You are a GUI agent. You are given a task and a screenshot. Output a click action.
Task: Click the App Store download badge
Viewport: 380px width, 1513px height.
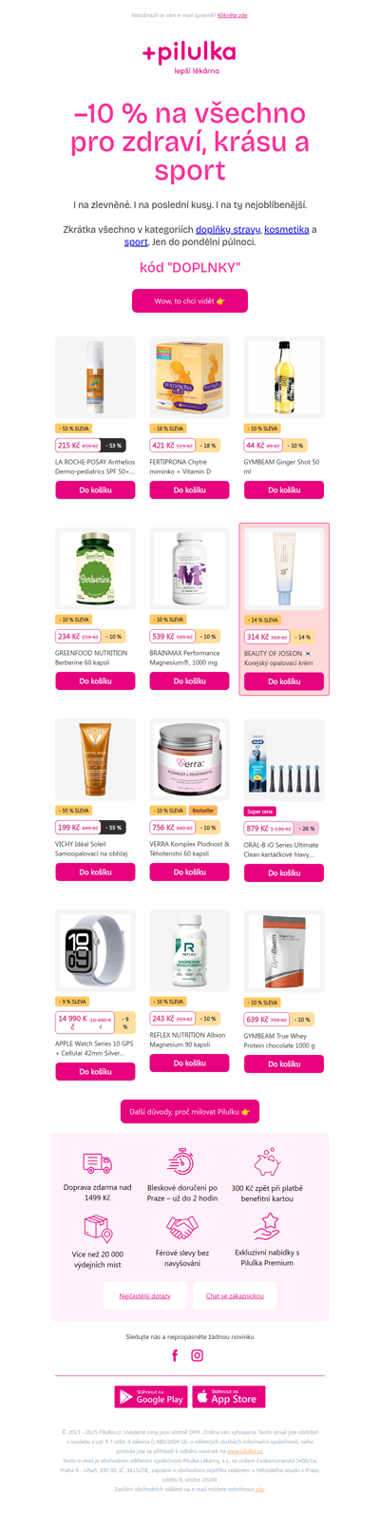coord(229,1396)
